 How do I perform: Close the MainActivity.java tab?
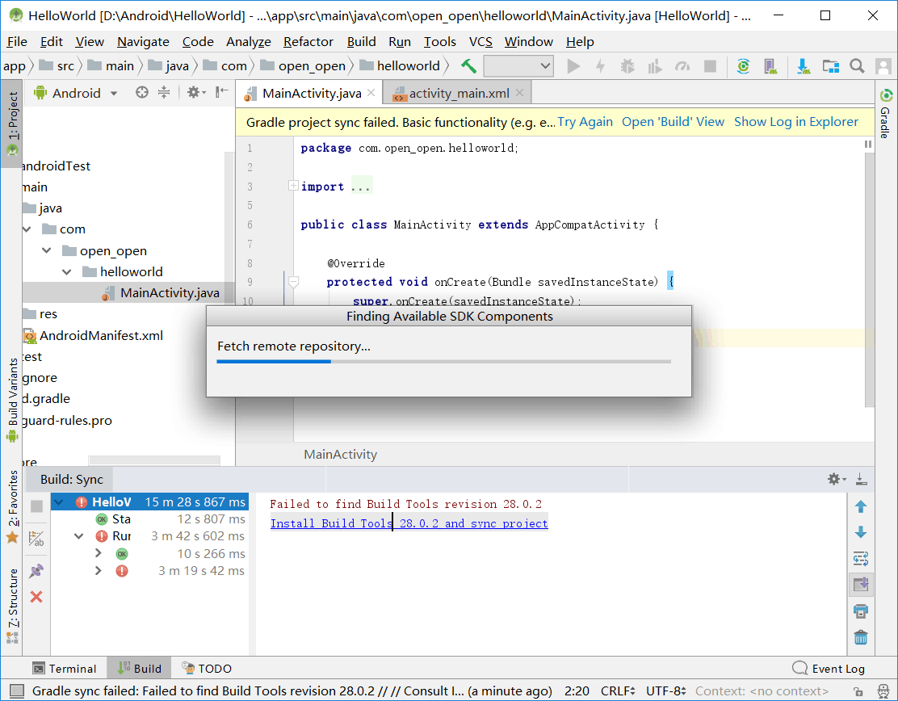371,92
